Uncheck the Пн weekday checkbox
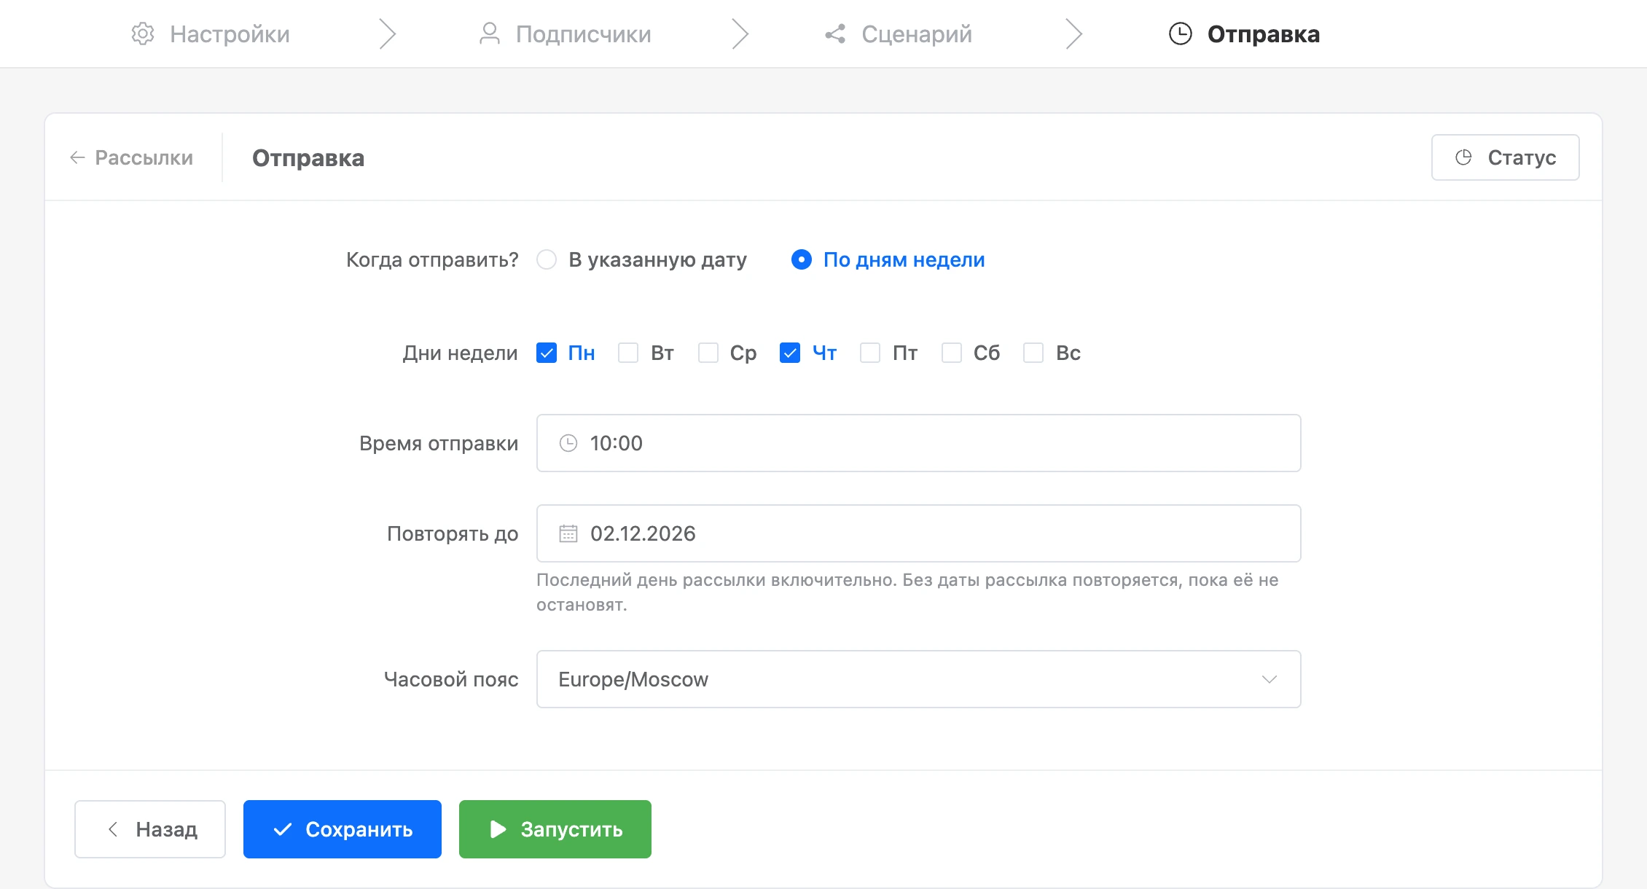Image resolution: width=1647 pixels, height=889 pixels. [547, 353]
